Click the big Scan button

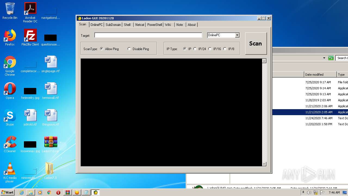click(x=256, y=44)
